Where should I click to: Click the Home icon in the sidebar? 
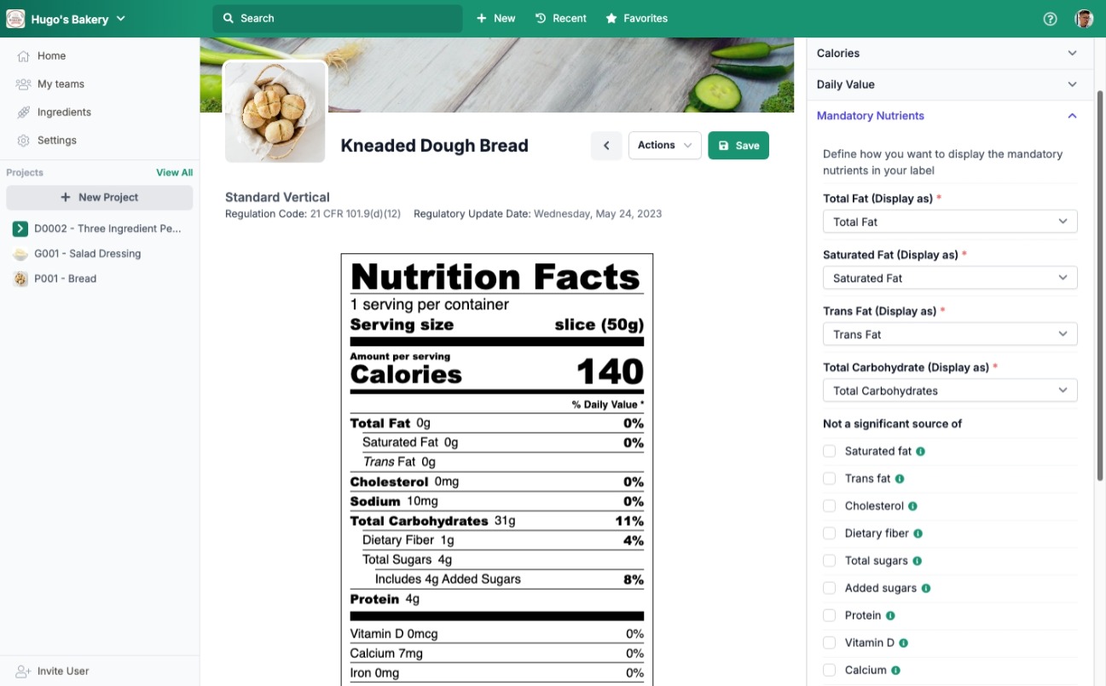pyautogui.click(x=23, y=55)
